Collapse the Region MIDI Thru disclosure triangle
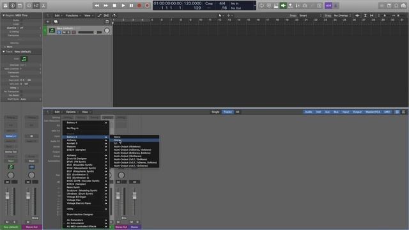 point(3,15)
